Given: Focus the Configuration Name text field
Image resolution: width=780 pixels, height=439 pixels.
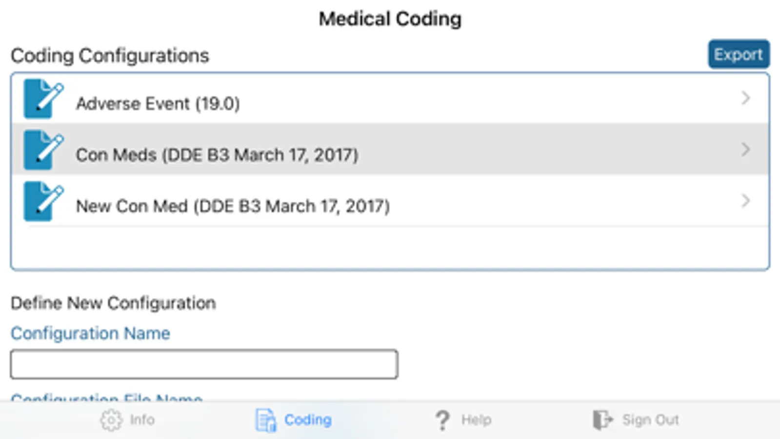Looking at the screenshot, I should pyautogui.click(x=204, y=364).
